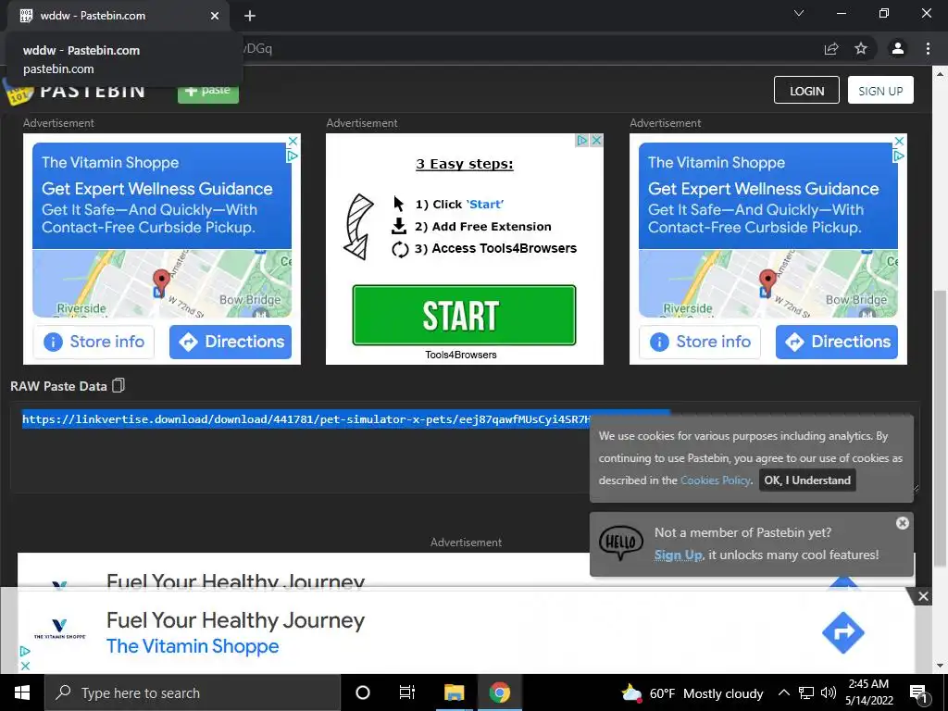This screenshot has width=948, height=711.
Task: Close the left Vitamin Shoppe ad
Action: (x=293, y=141)
